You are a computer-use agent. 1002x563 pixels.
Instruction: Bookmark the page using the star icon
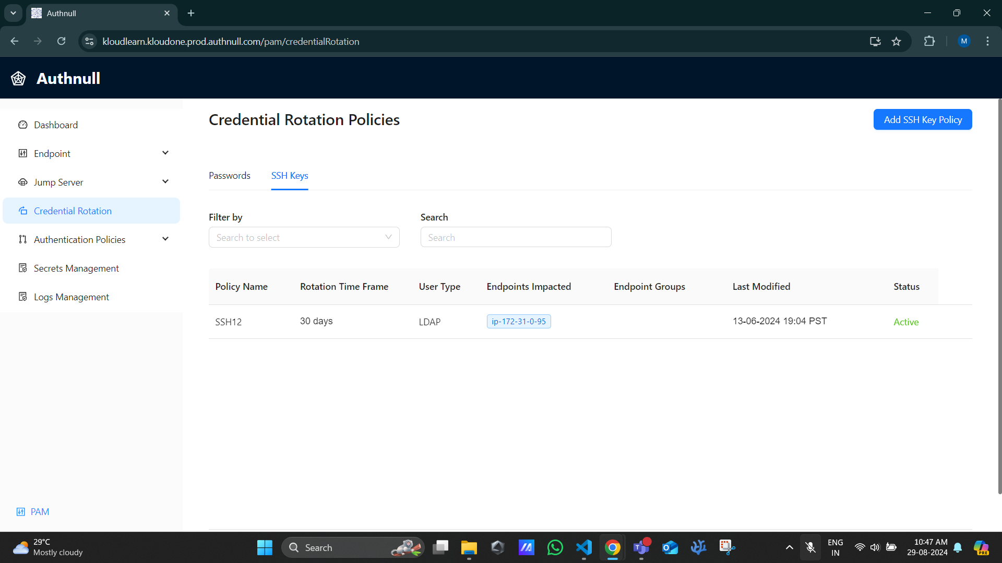896,41
